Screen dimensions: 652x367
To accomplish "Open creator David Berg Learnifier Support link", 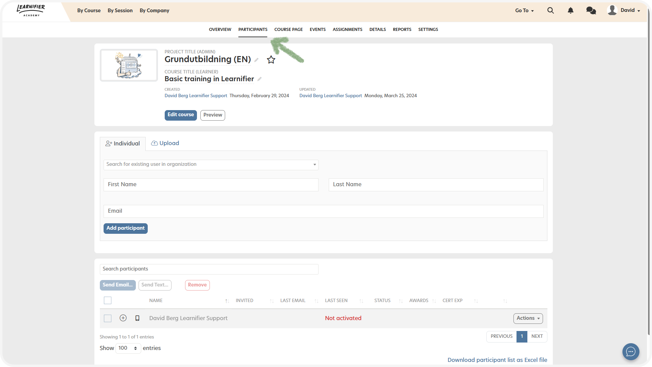I will [196, 96].
